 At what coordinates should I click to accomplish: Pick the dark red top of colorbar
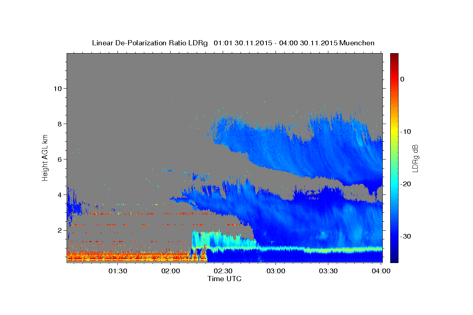pos(394,56)
